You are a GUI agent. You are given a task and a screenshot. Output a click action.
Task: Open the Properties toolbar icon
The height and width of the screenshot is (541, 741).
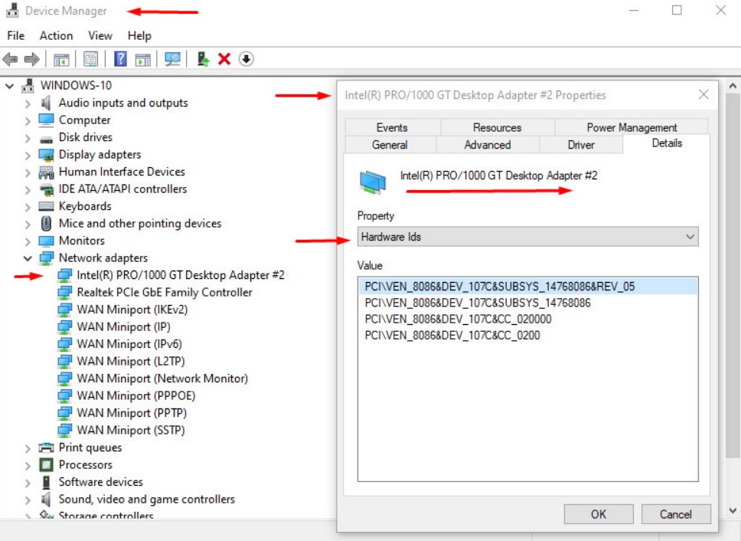91,59
